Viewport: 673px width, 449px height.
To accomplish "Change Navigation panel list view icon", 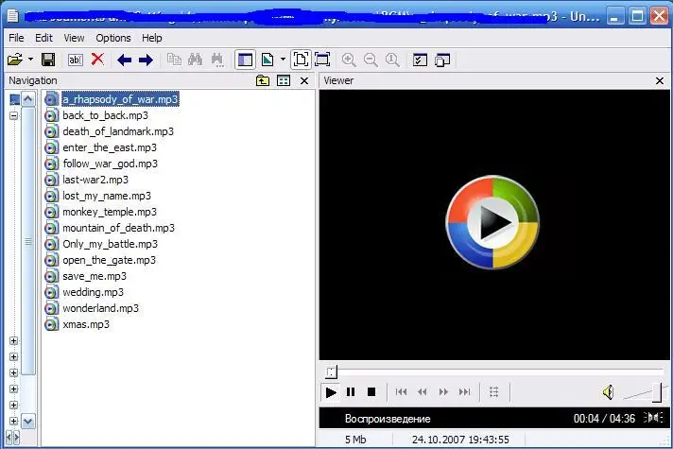I will pos(284,80).
